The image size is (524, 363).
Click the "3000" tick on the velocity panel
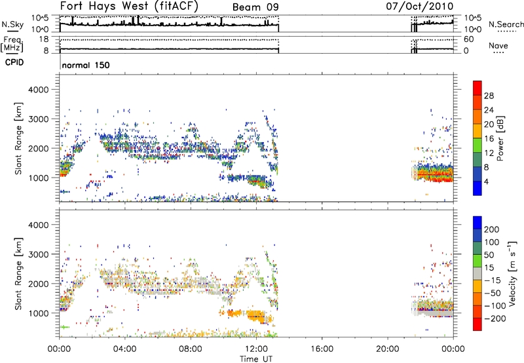(39, 254)
